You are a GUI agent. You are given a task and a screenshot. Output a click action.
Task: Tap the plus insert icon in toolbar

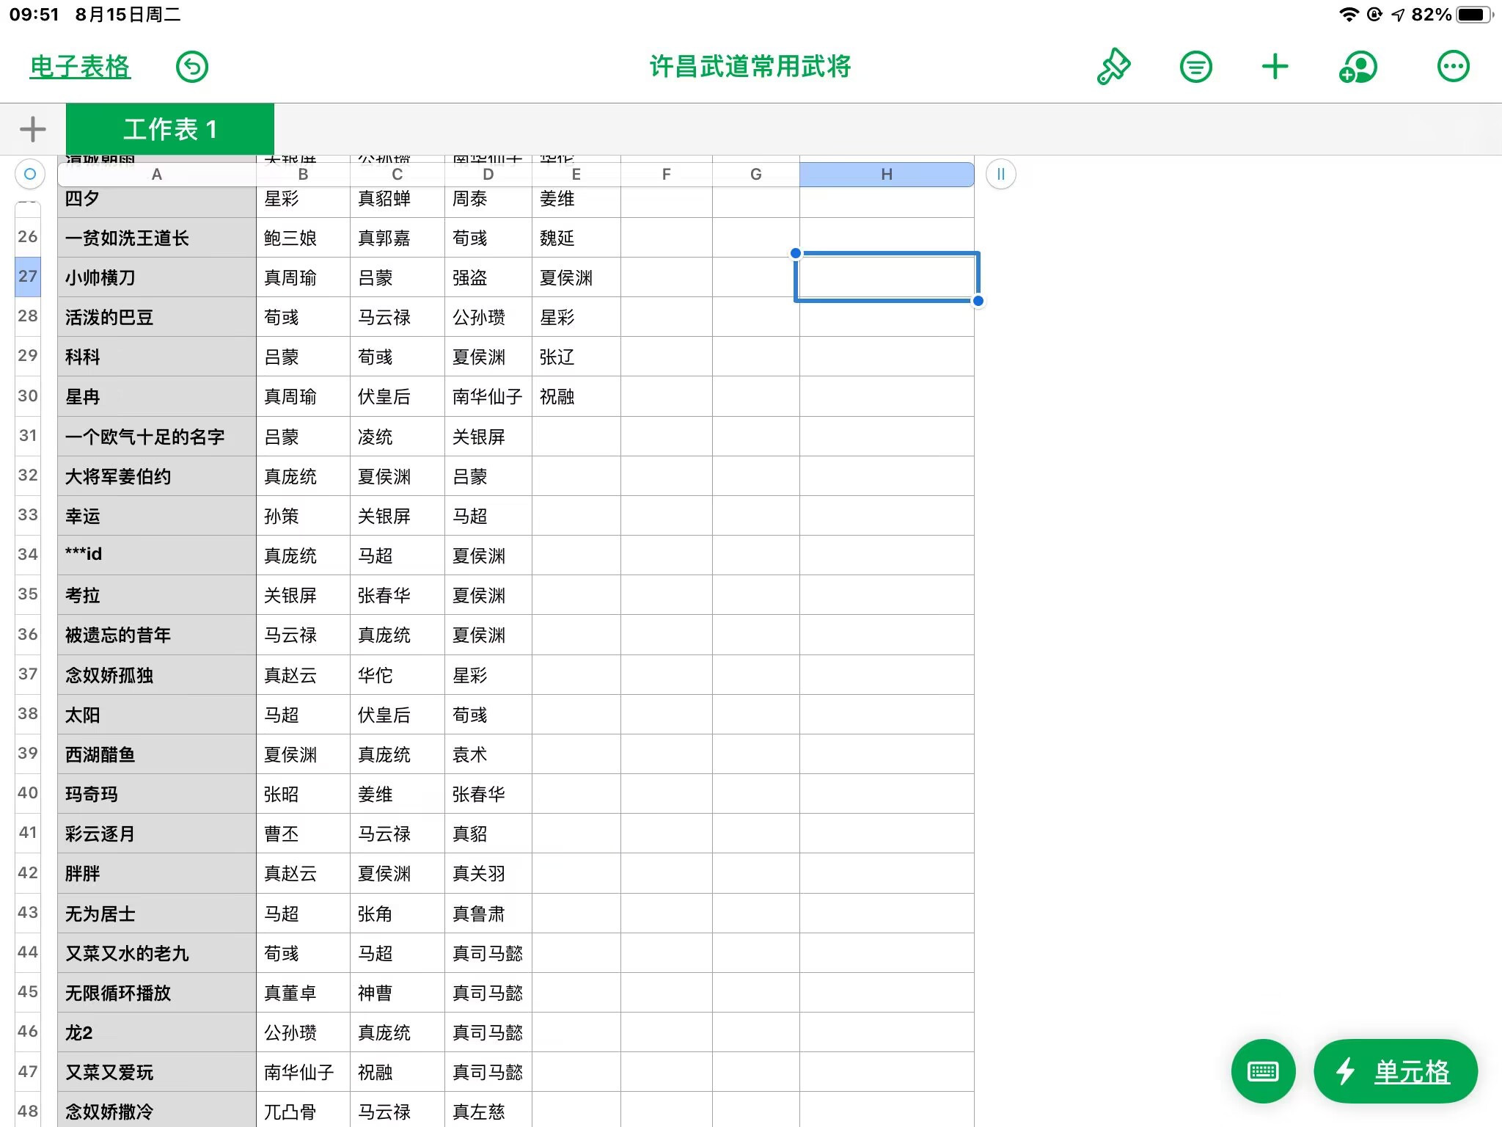coord(1275,67)
